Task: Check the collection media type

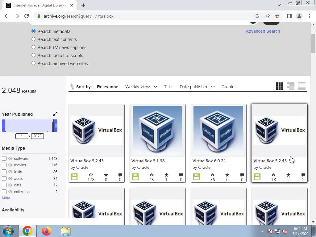Action: tap(4, 192)
